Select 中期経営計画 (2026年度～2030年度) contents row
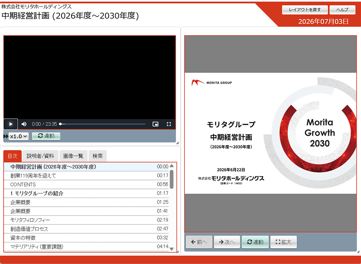The image size is (361, 264). tap(86, 167)
